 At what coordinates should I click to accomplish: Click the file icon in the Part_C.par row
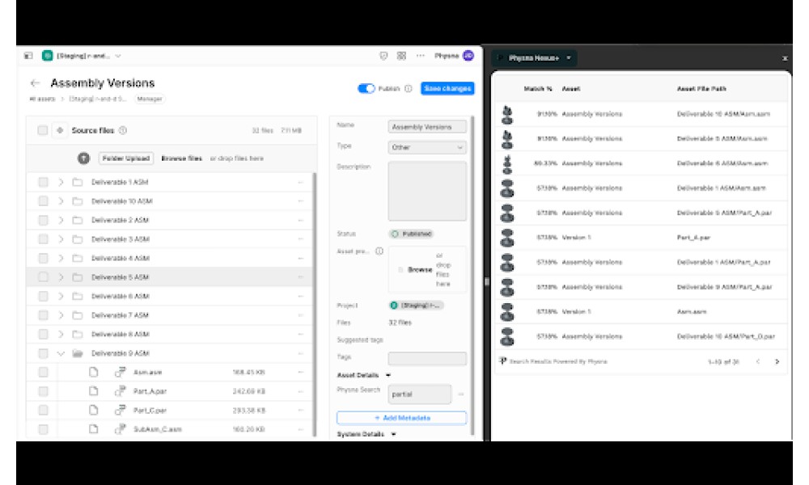pyautogui.click(x=93, y=410)
